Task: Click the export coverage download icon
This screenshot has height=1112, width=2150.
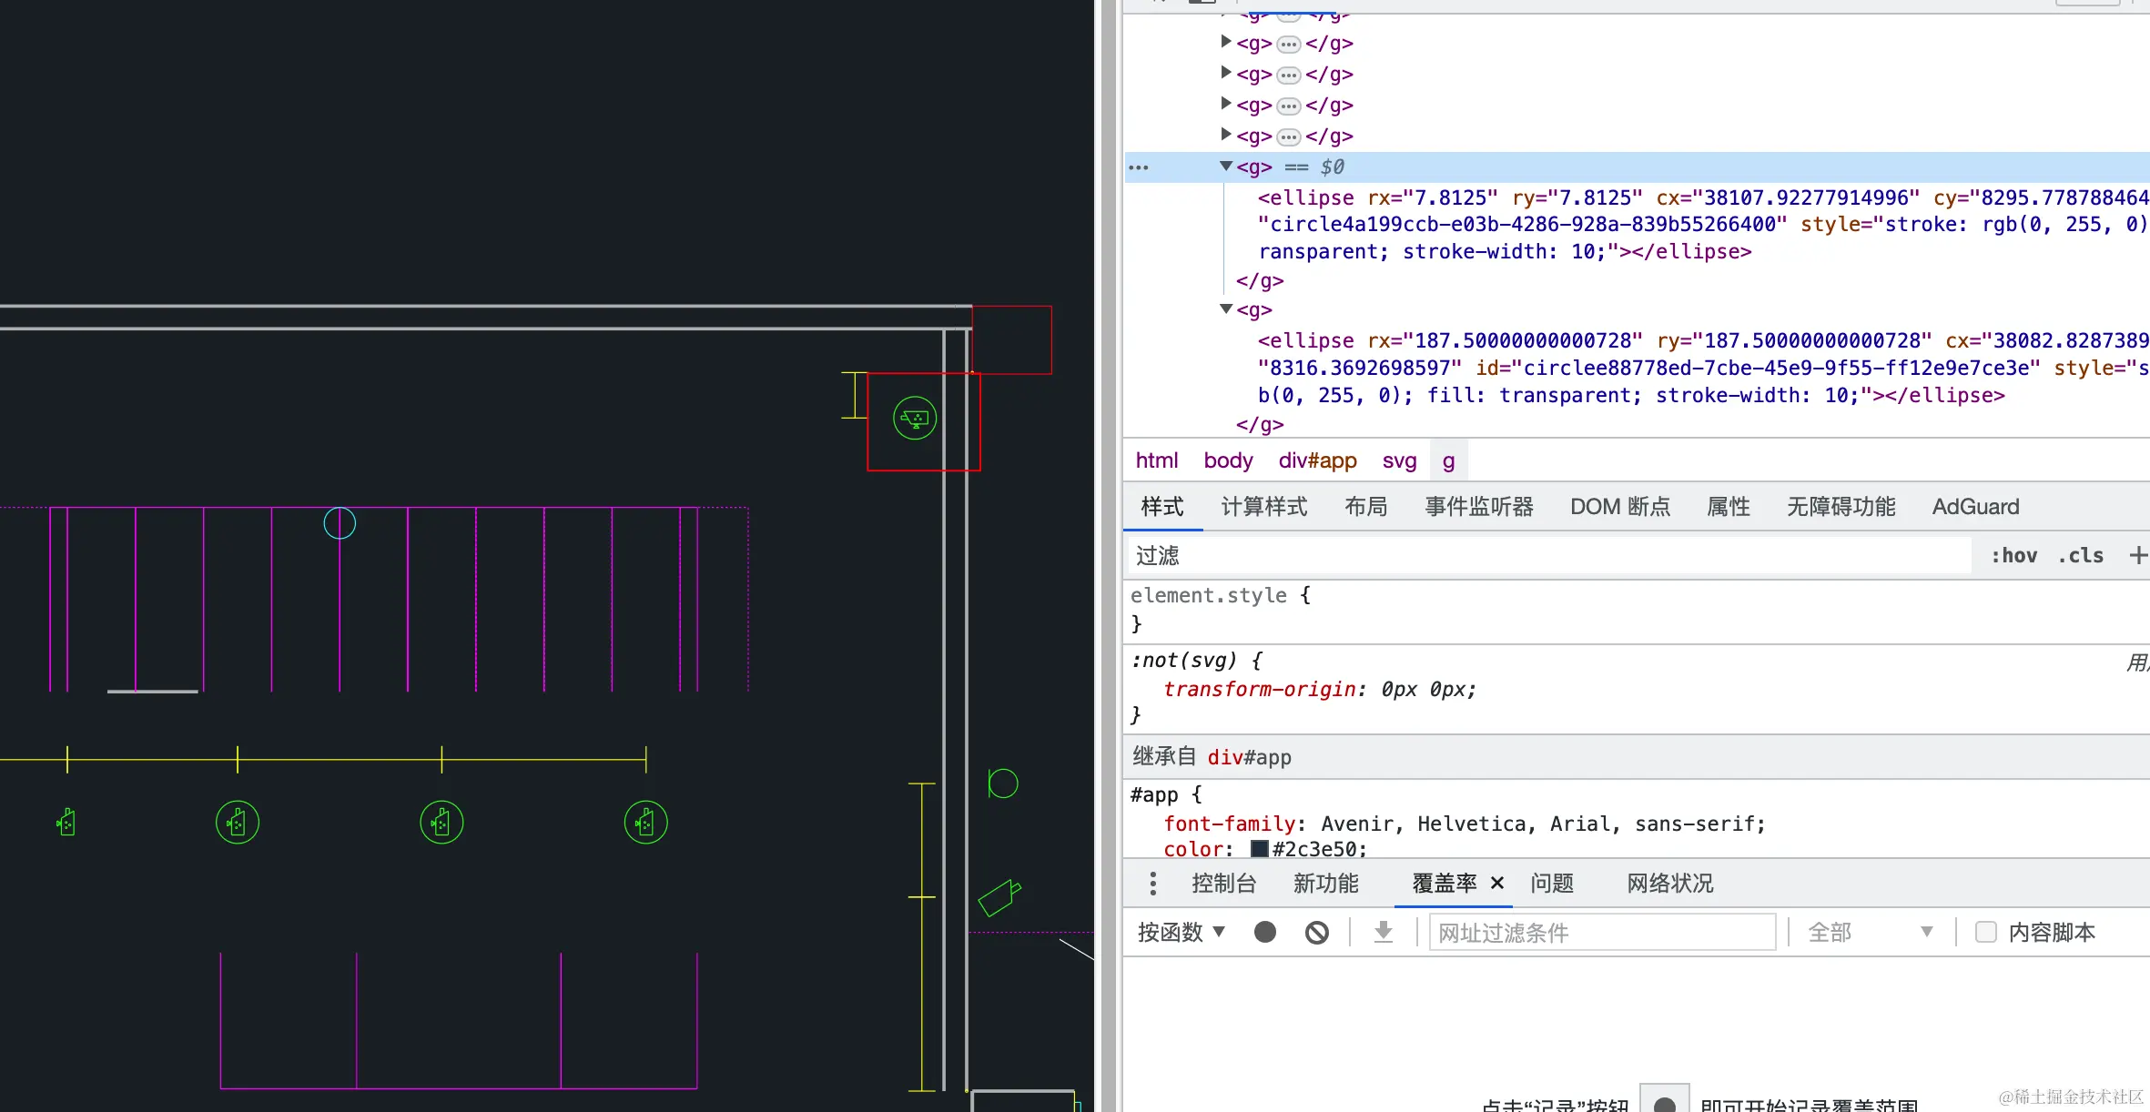Action: point(1383,932)
